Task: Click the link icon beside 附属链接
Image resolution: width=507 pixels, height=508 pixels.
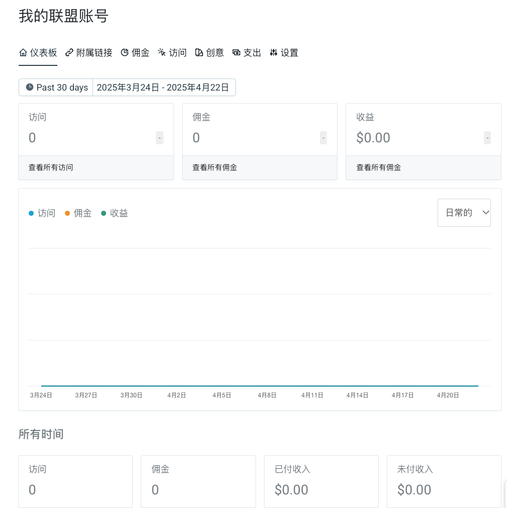Action: (x=69, y=52)
